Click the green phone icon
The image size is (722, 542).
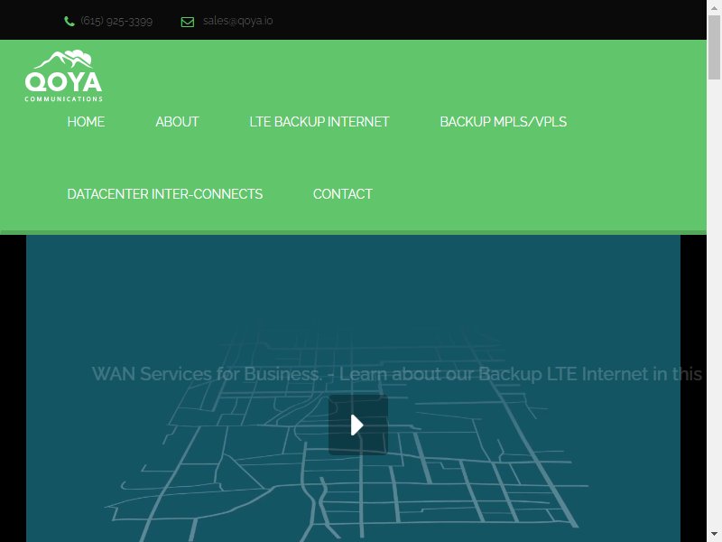[x=69, y=22]
